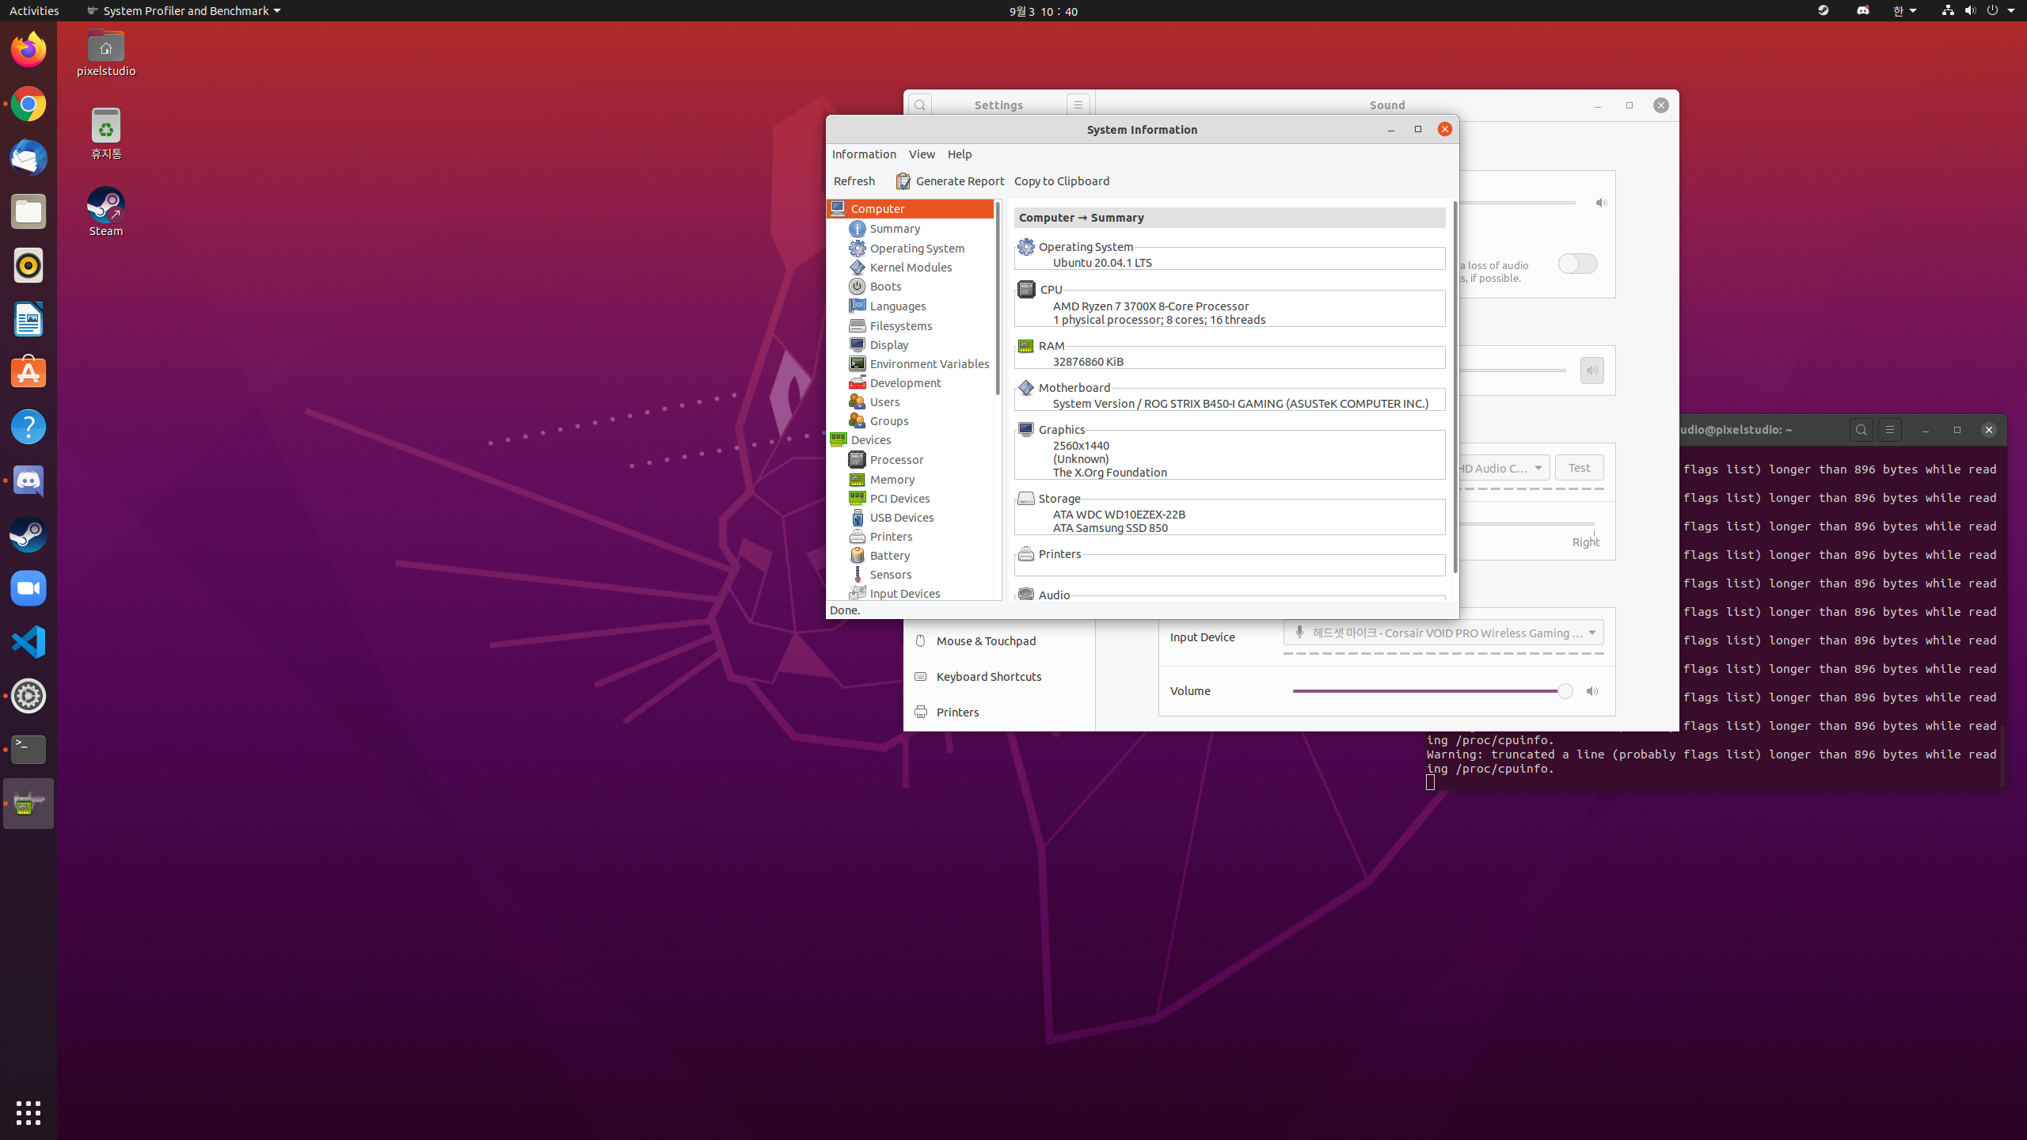2027x1140 pixels.
Task: Open Mouse & Touchpad in Settings
Action: (x=999, y=641)
